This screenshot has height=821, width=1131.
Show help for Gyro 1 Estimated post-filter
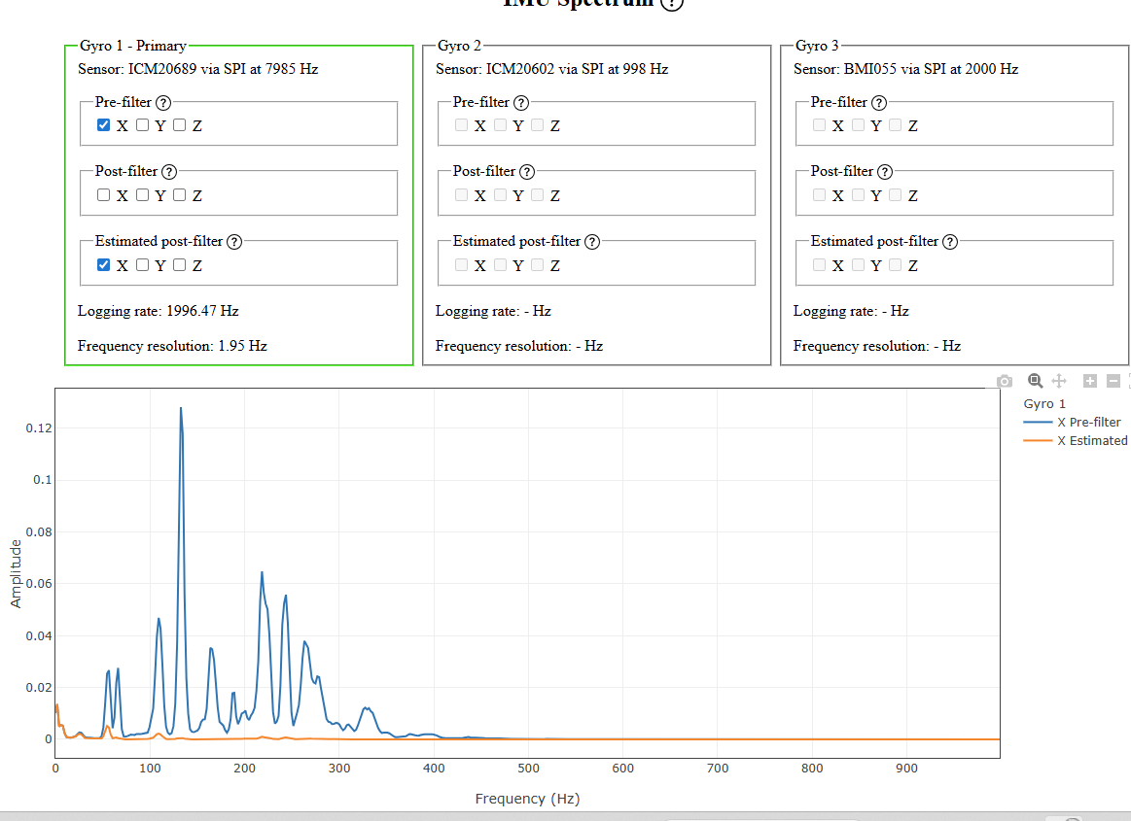234,242
